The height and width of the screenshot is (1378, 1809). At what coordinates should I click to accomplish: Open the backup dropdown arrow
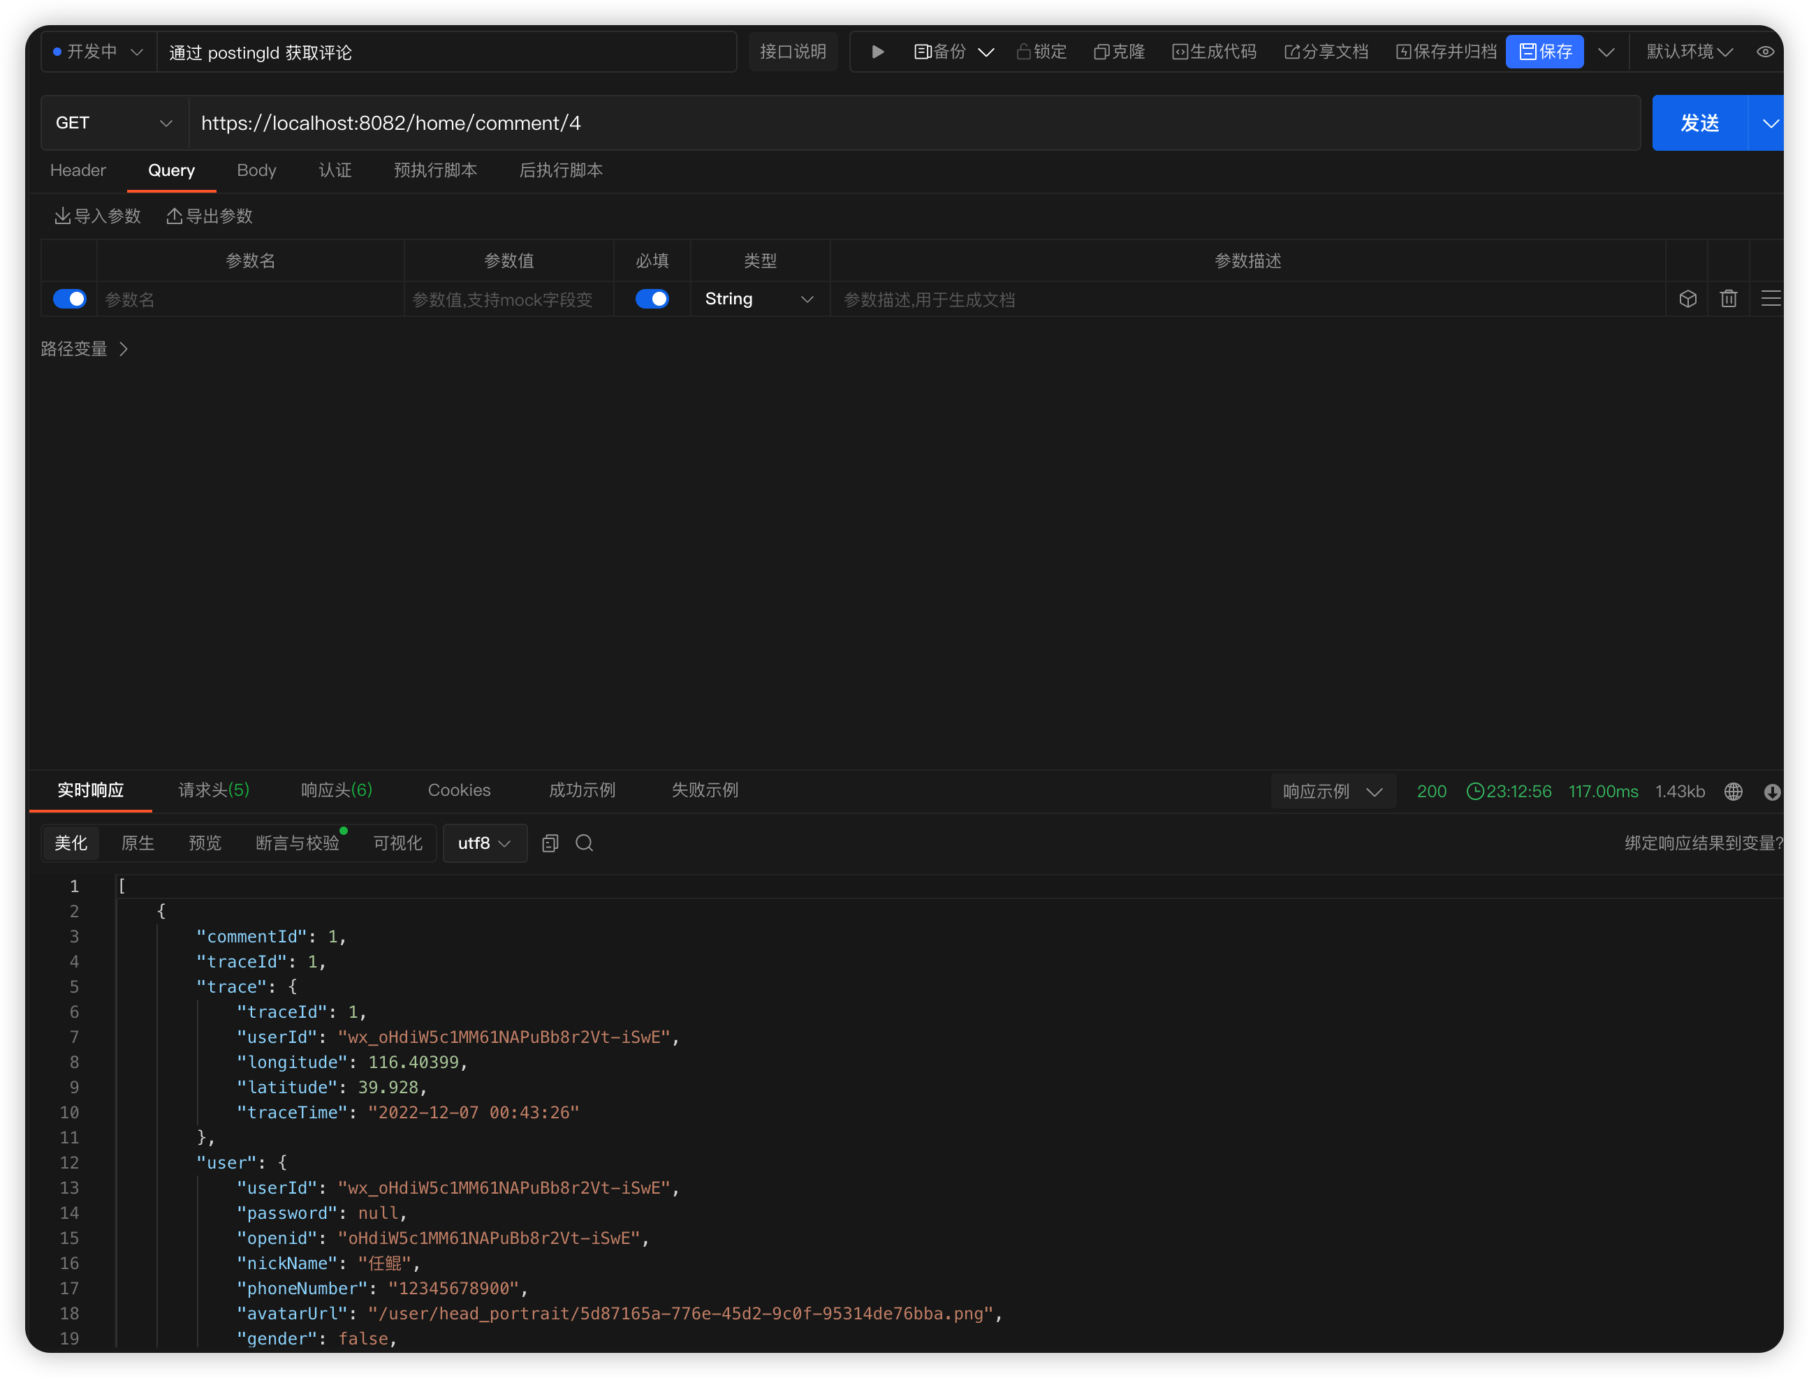pos(987,52)
